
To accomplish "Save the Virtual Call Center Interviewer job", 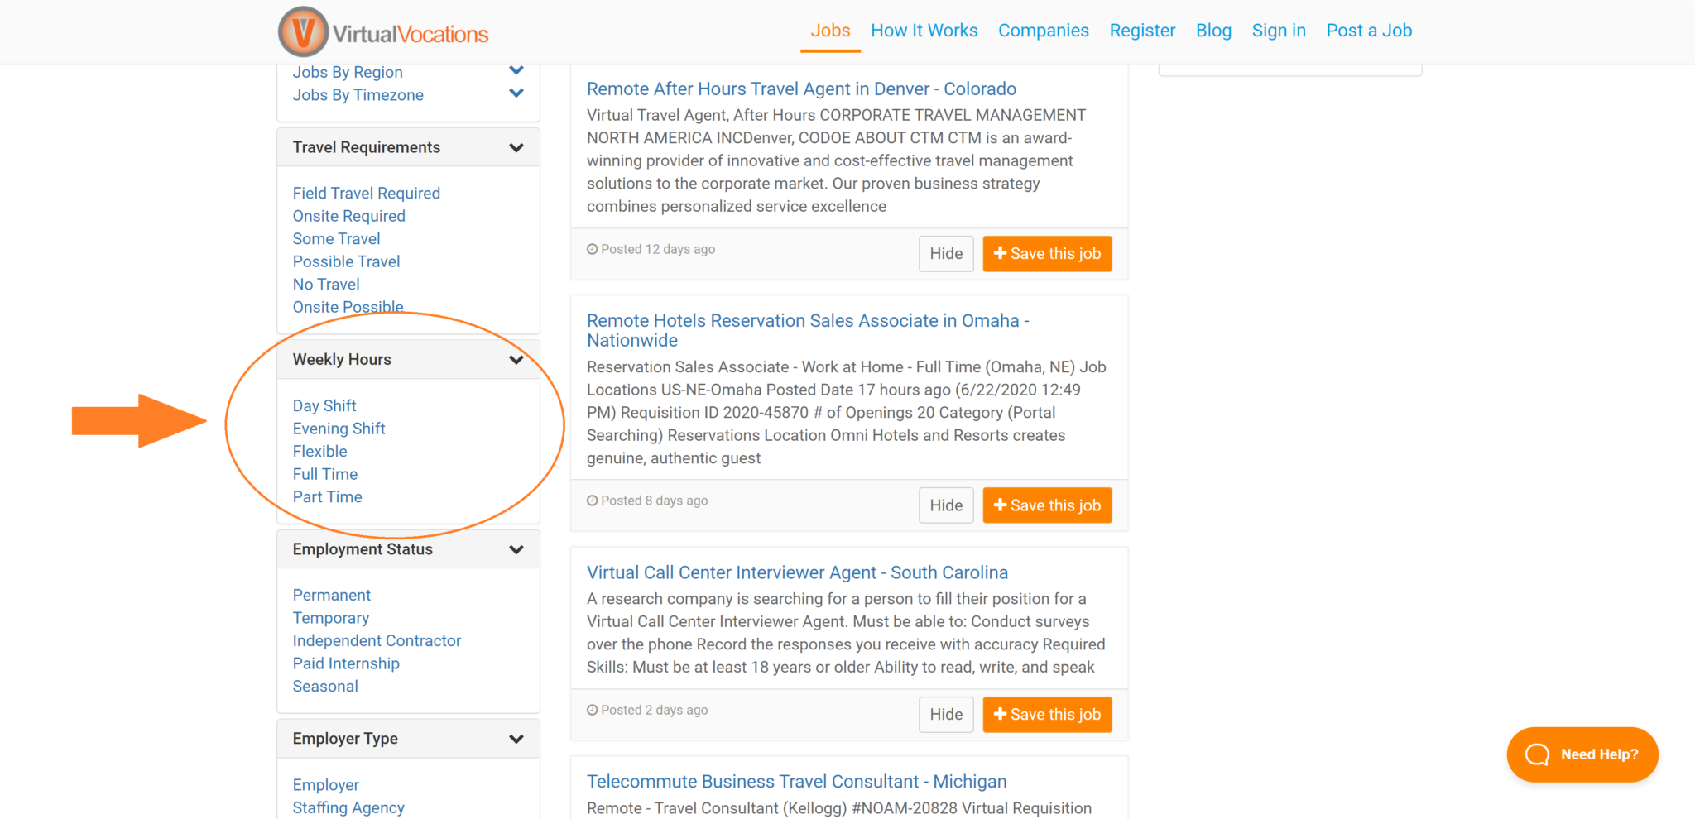I will click(1047, 715).
